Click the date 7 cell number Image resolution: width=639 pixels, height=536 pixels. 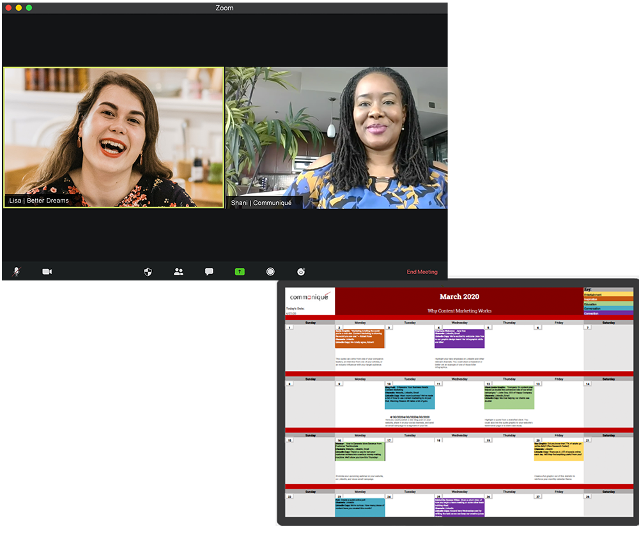coord(588,328)
